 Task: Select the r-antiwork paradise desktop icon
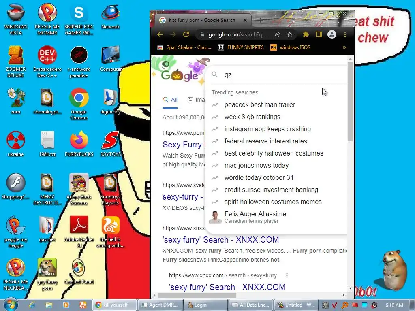pos(79,62)
